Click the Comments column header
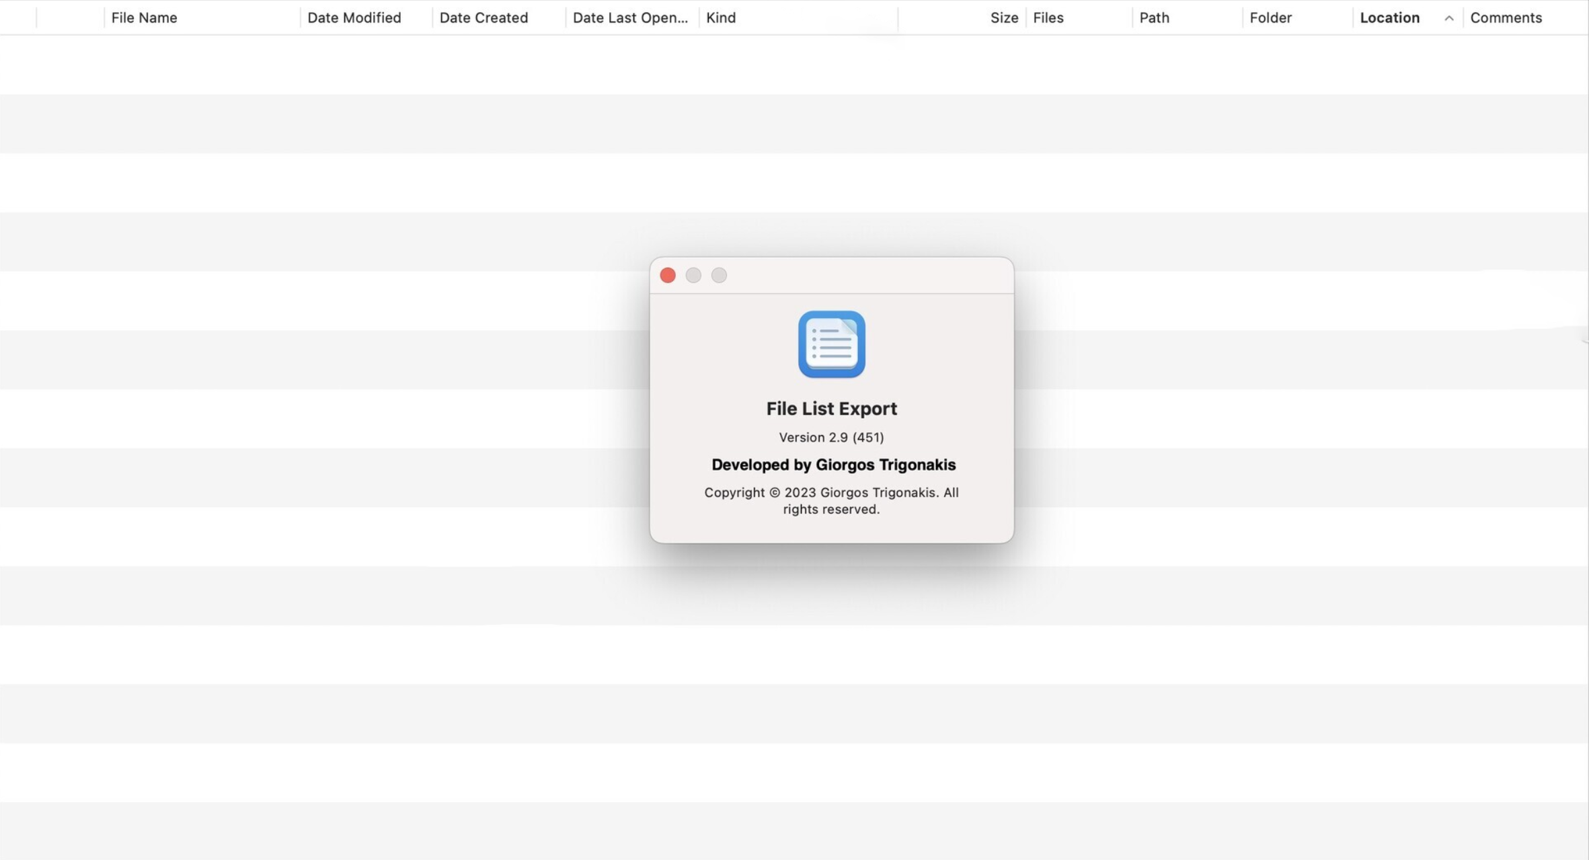 [x=1504, y=16]
